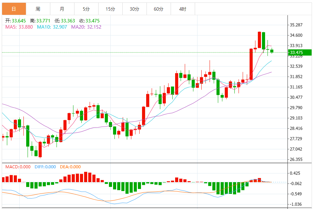Open the 4时 timeframe tab

coord(183,9)
